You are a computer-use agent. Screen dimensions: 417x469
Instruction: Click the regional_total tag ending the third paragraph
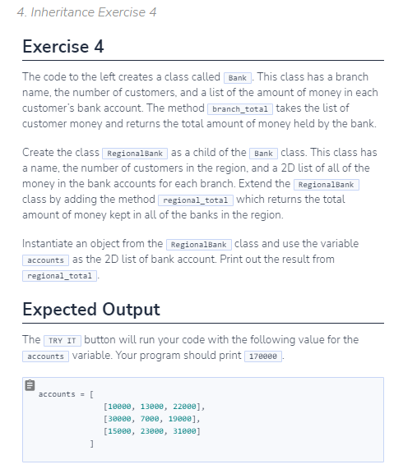point(59,275)
